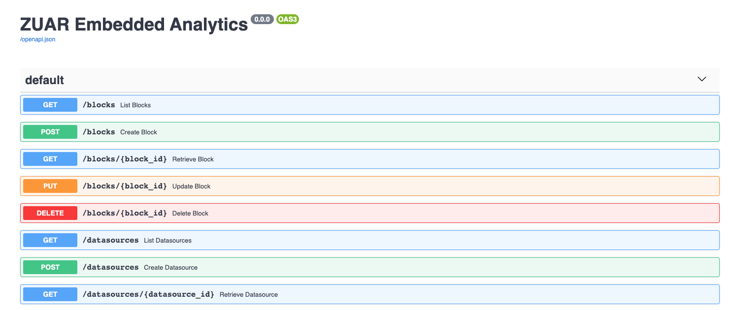The height and width of the screenshot is (310, 730).
Task: Click the POST badge for Create Block
Action: click(x=50, y=132)
